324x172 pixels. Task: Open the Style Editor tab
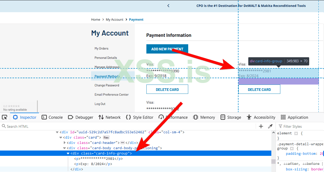[x=139, y=117]
